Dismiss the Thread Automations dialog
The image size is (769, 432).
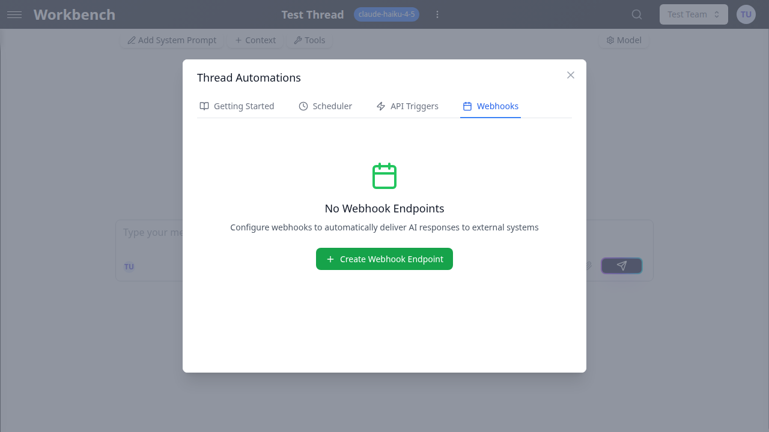tap(570, 74)
